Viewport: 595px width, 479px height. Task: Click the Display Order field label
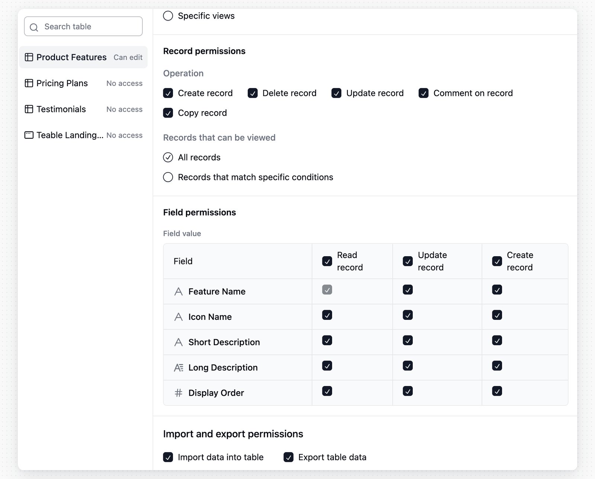point(216,393)
